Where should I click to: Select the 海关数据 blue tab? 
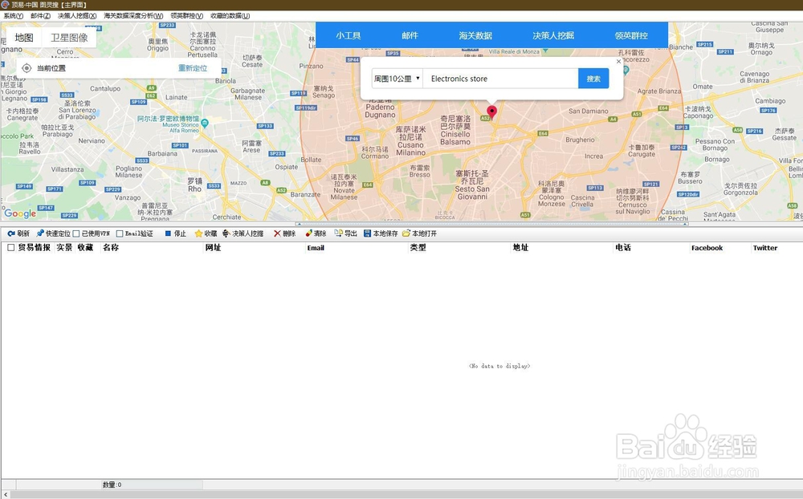pos(475,35)
